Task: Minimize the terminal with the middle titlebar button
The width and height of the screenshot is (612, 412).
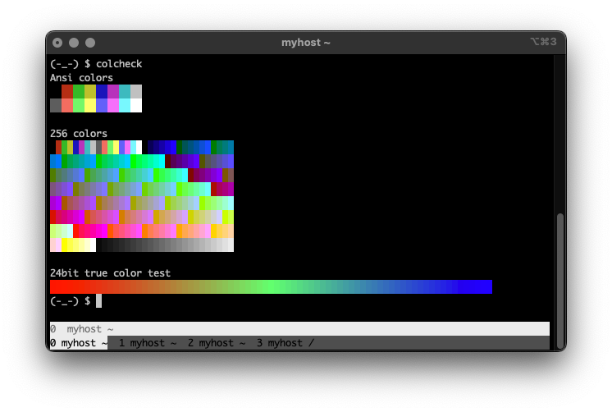Action: click(74, 43)
